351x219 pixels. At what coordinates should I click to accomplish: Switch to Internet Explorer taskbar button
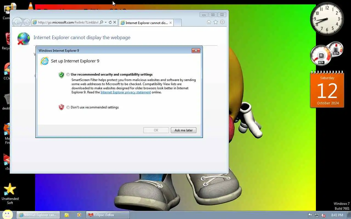coord(38,215)
